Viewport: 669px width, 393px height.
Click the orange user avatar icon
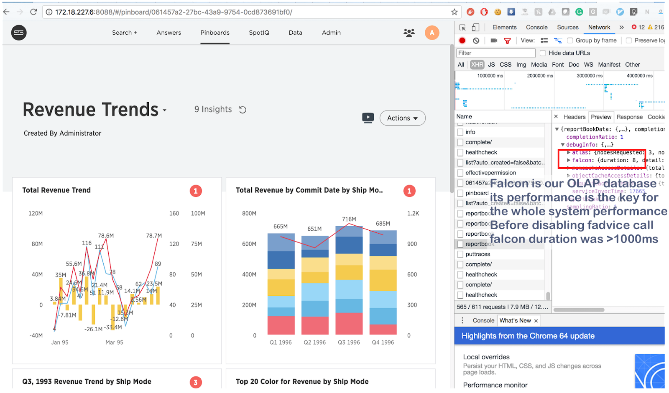432,33
